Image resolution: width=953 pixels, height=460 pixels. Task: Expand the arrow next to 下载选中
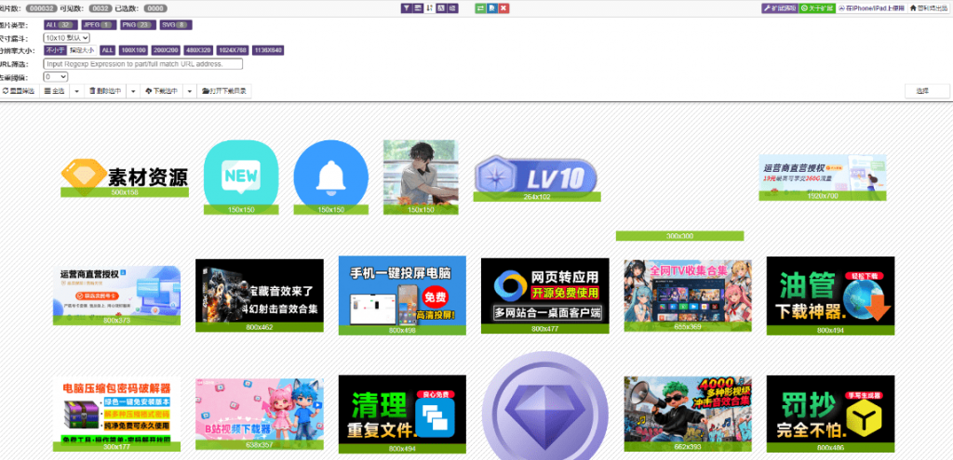click(x=189, y=91)
